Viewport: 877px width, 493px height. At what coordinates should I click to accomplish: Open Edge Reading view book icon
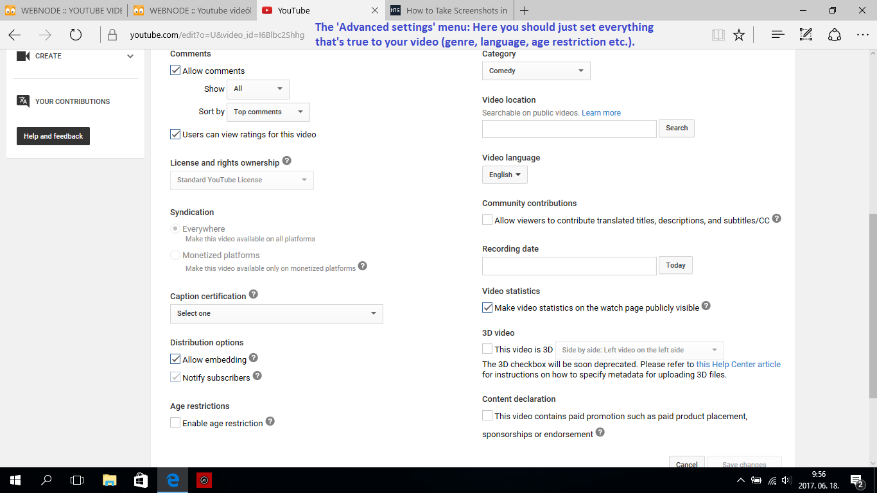718,35
